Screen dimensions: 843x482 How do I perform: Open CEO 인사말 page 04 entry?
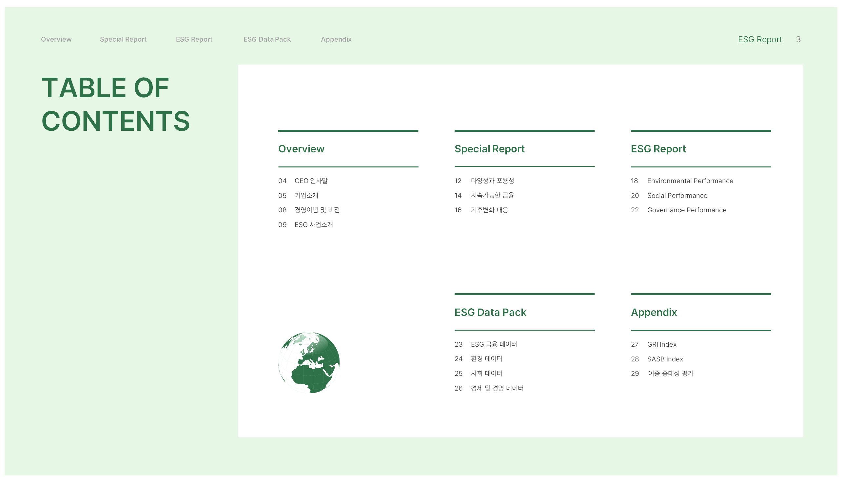coord(311,181)
